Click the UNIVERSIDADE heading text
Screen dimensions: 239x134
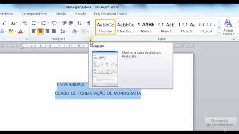tap(71, 84)
